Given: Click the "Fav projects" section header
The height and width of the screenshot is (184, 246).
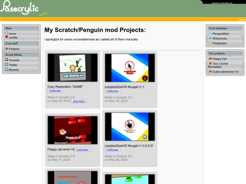Looking at the screenshot, I should (225, 53).
